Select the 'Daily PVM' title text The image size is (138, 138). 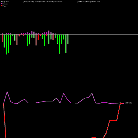tap(5, 2)
